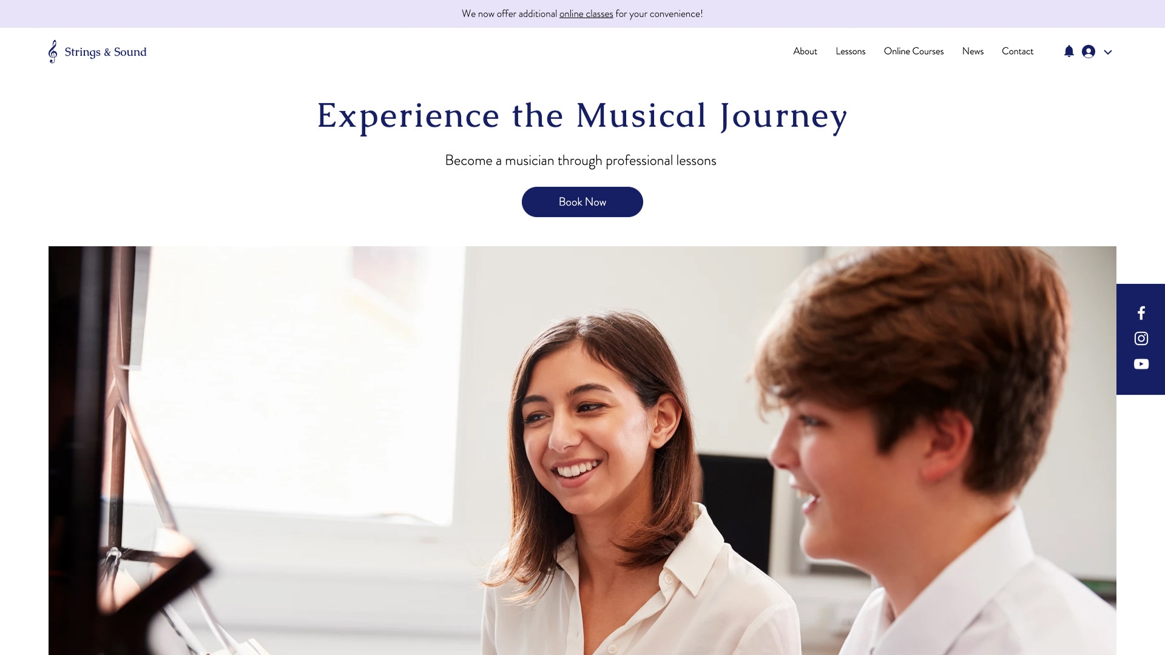Click the user account profile icon
The height and width of the screenshot is (655, 1165).
pyautogui.click(x=1088, y=51)
